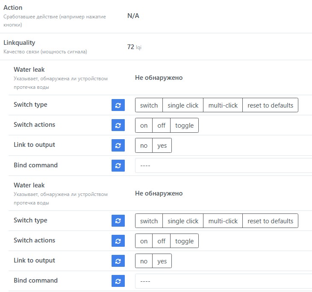The image size is (312, 292).
Task: Refresh Switch type in first section
Action: click(118, 105)
